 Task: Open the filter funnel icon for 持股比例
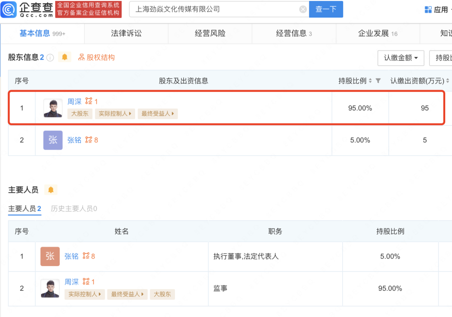coord(378,81)
